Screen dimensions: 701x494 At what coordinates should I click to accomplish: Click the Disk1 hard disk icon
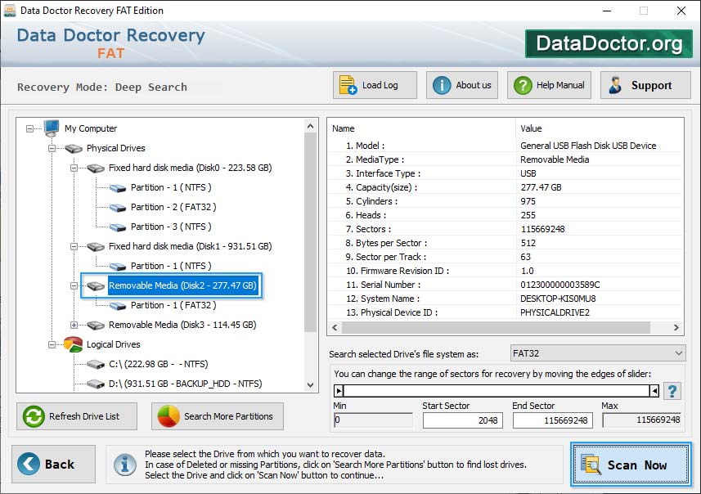tap(96, 246)
